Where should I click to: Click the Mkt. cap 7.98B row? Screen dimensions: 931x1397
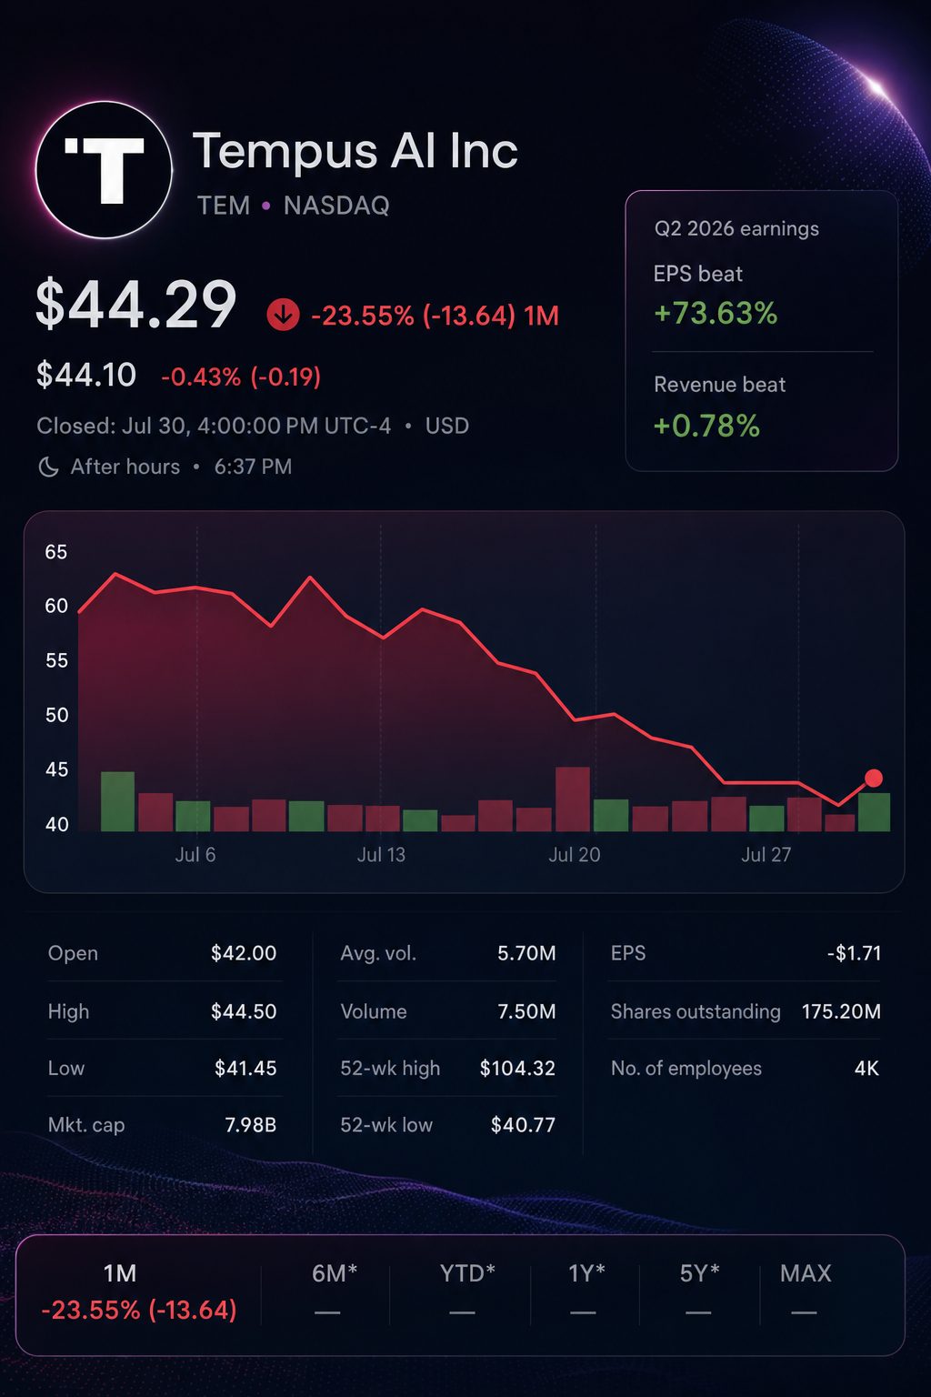pyautogui.click(x=162, y=1125)
